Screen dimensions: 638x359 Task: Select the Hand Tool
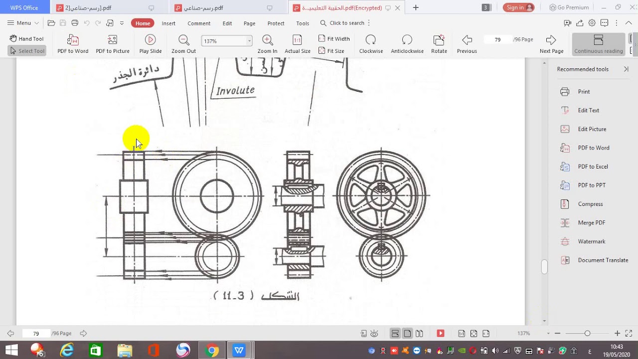(x=26, y=39)
